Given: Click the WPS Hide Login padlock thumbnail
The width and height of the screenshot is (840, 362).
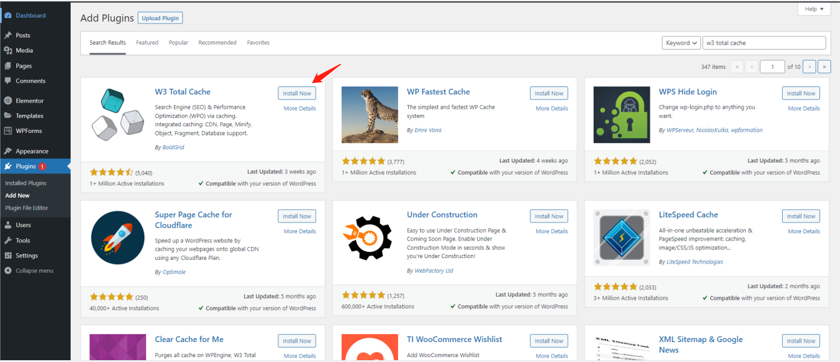Looking at the screenshot, I should pyautogui.click(x=621, y=115).
